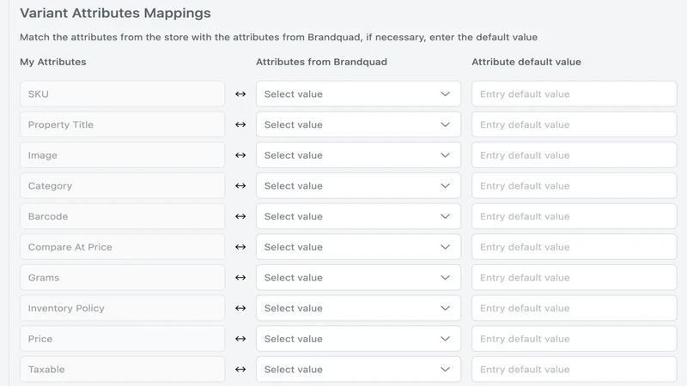
Task: Click the mapping arrow icon beside Price
Action: pyautogui.click(x=240, y=339)
